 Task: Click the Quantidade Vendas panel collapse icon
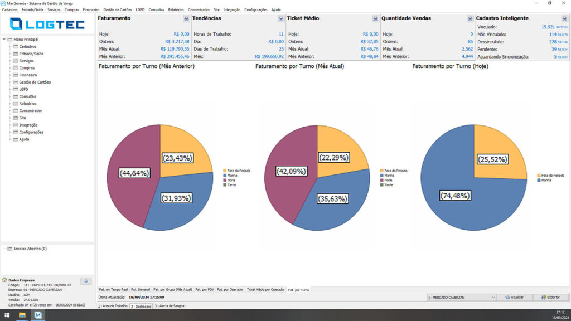[x=470, y=18]
